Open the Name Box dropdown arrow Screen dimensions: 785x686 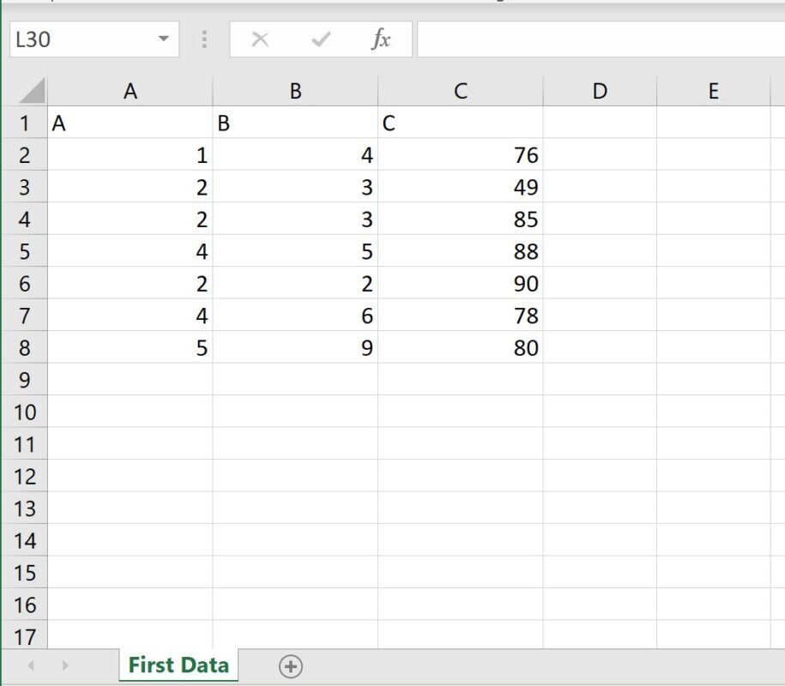coord(163,39)
